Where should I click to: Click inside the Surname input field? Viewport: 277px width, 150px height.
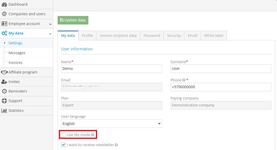[220, 69]
